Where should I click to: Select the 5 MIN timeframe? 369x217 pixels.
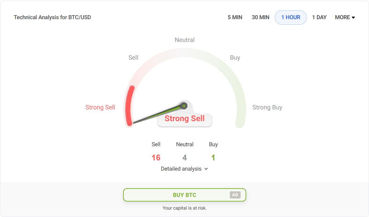tap(235, 17)
